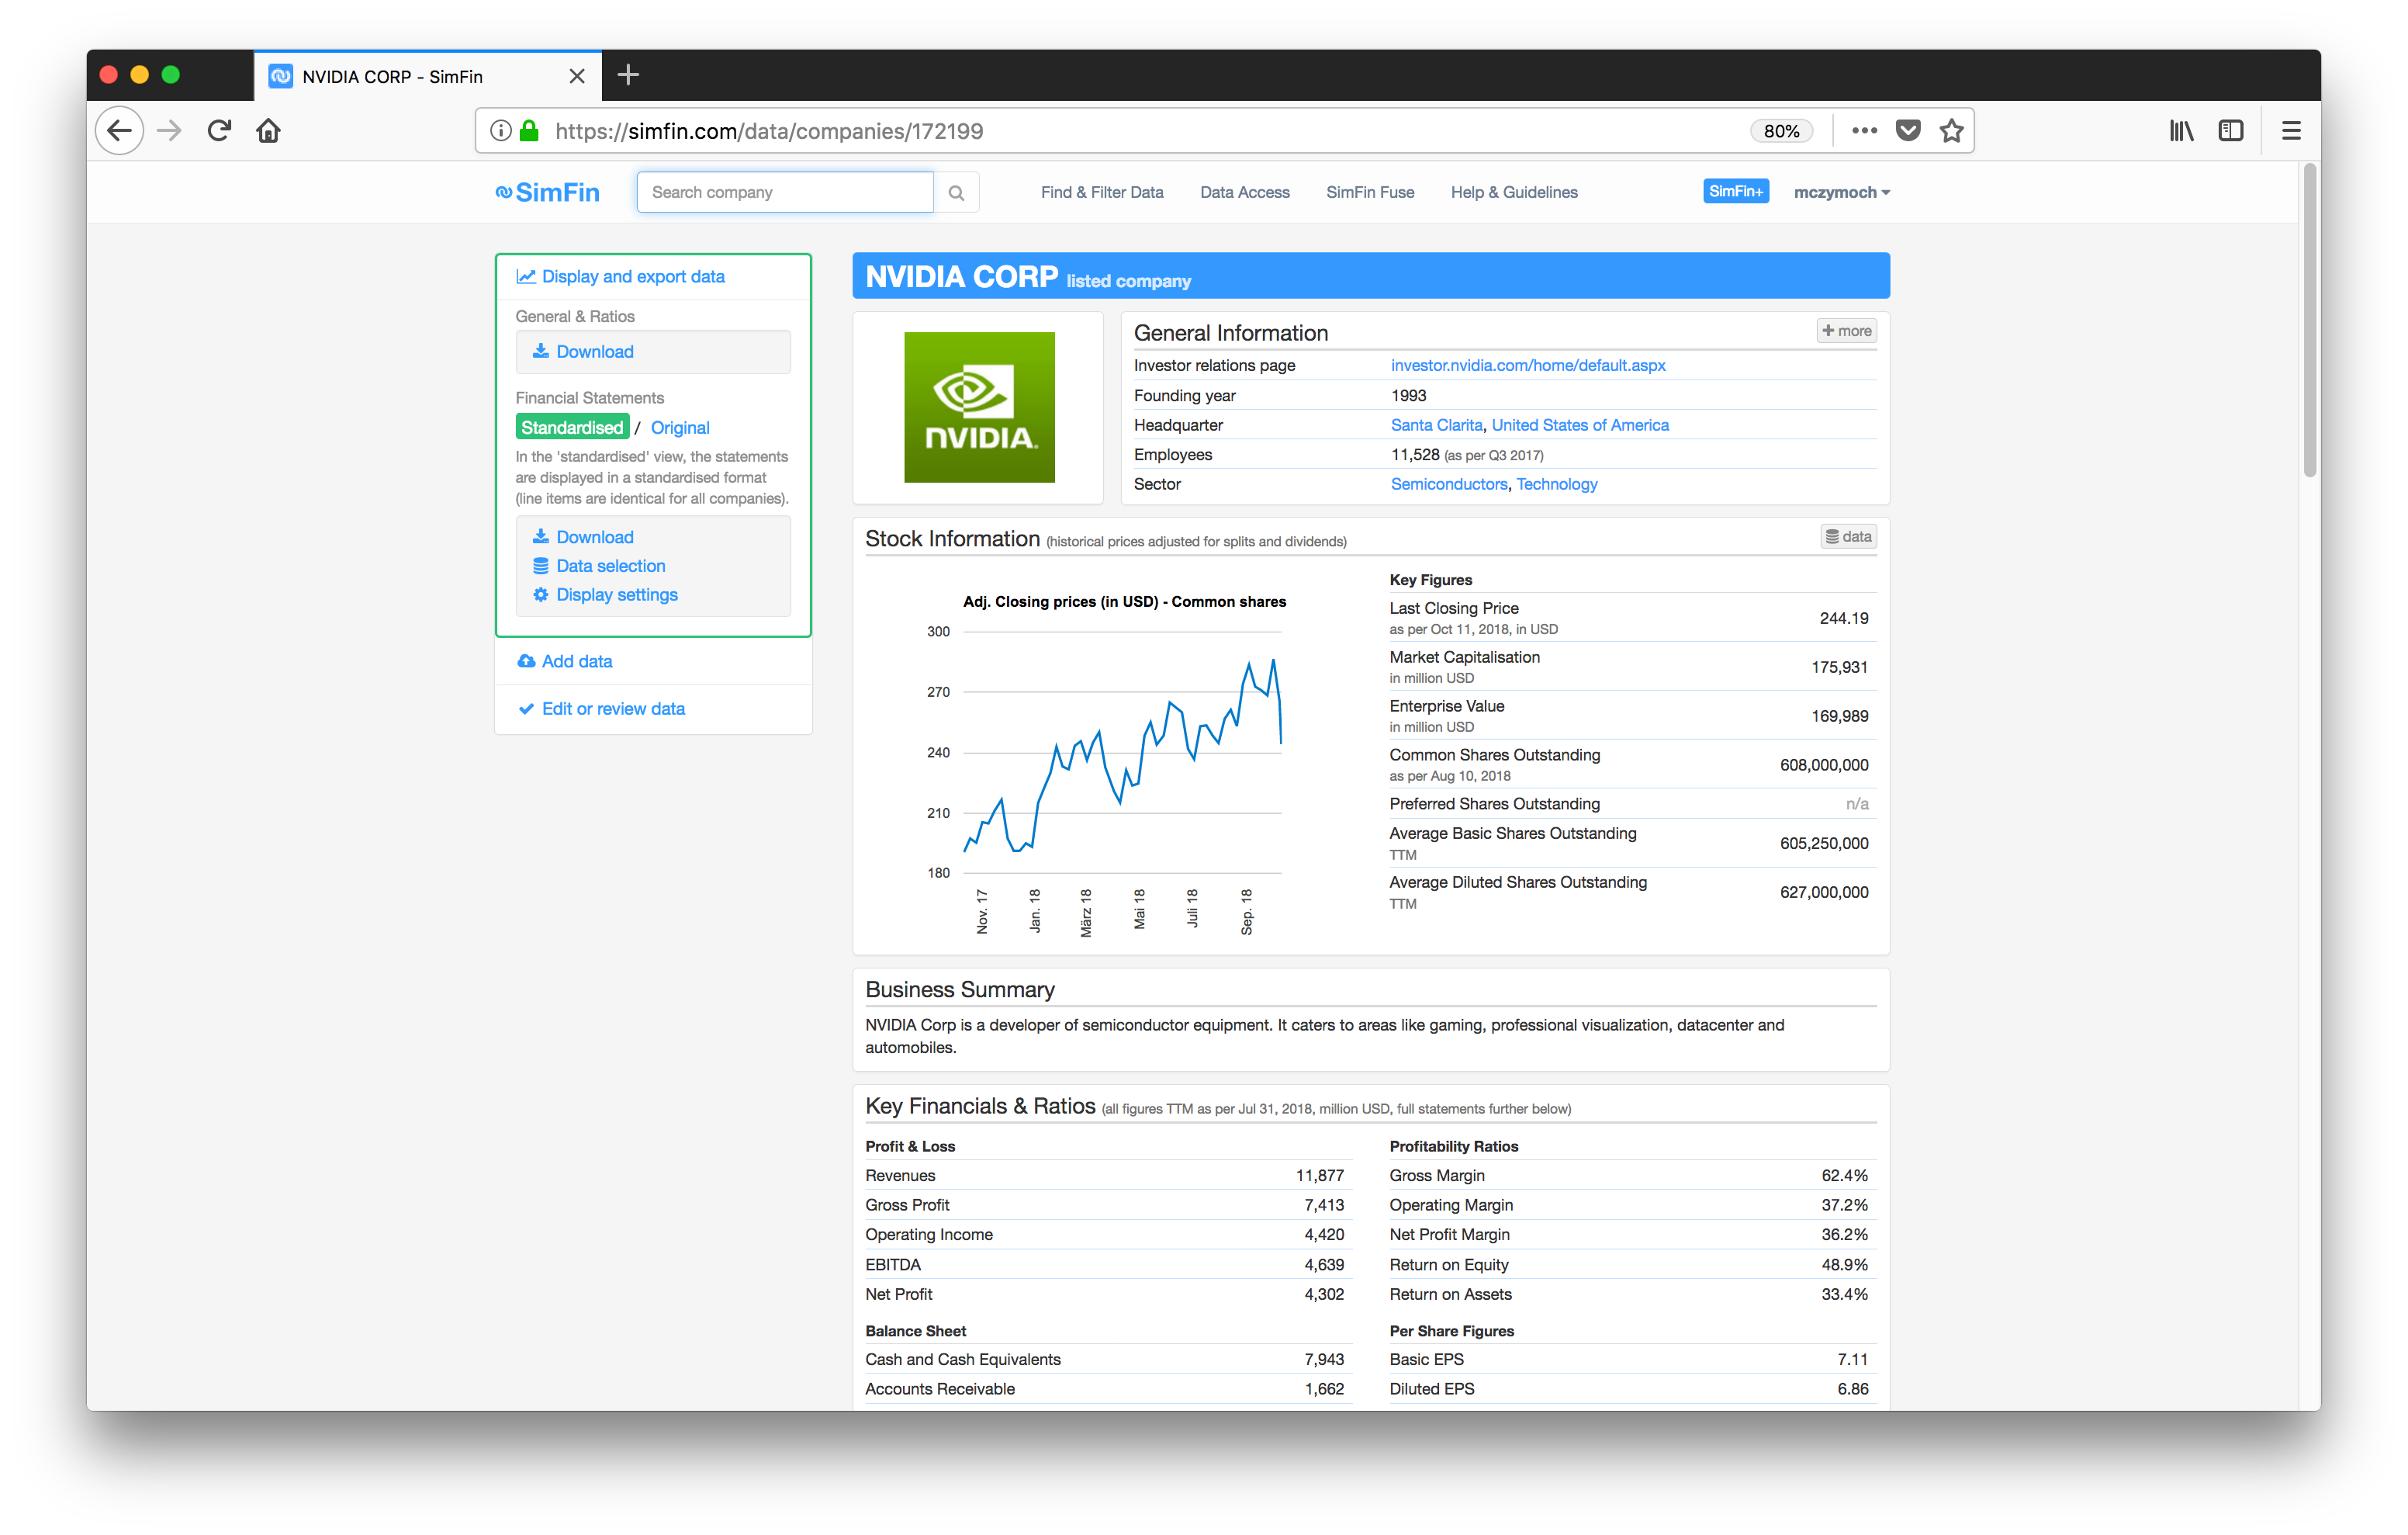Open the Firefox hamburger menu
The image size is (2408, 1535).
(x=2290, y=131)
